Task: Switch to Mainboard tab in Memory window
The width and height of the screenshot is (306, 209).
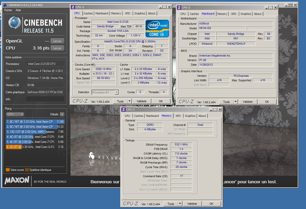Action: (152, 116)
